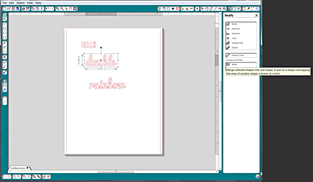Screen dimensions: 313x182
Task: Select the rainbow text on canvas
Action: point(107,83)
